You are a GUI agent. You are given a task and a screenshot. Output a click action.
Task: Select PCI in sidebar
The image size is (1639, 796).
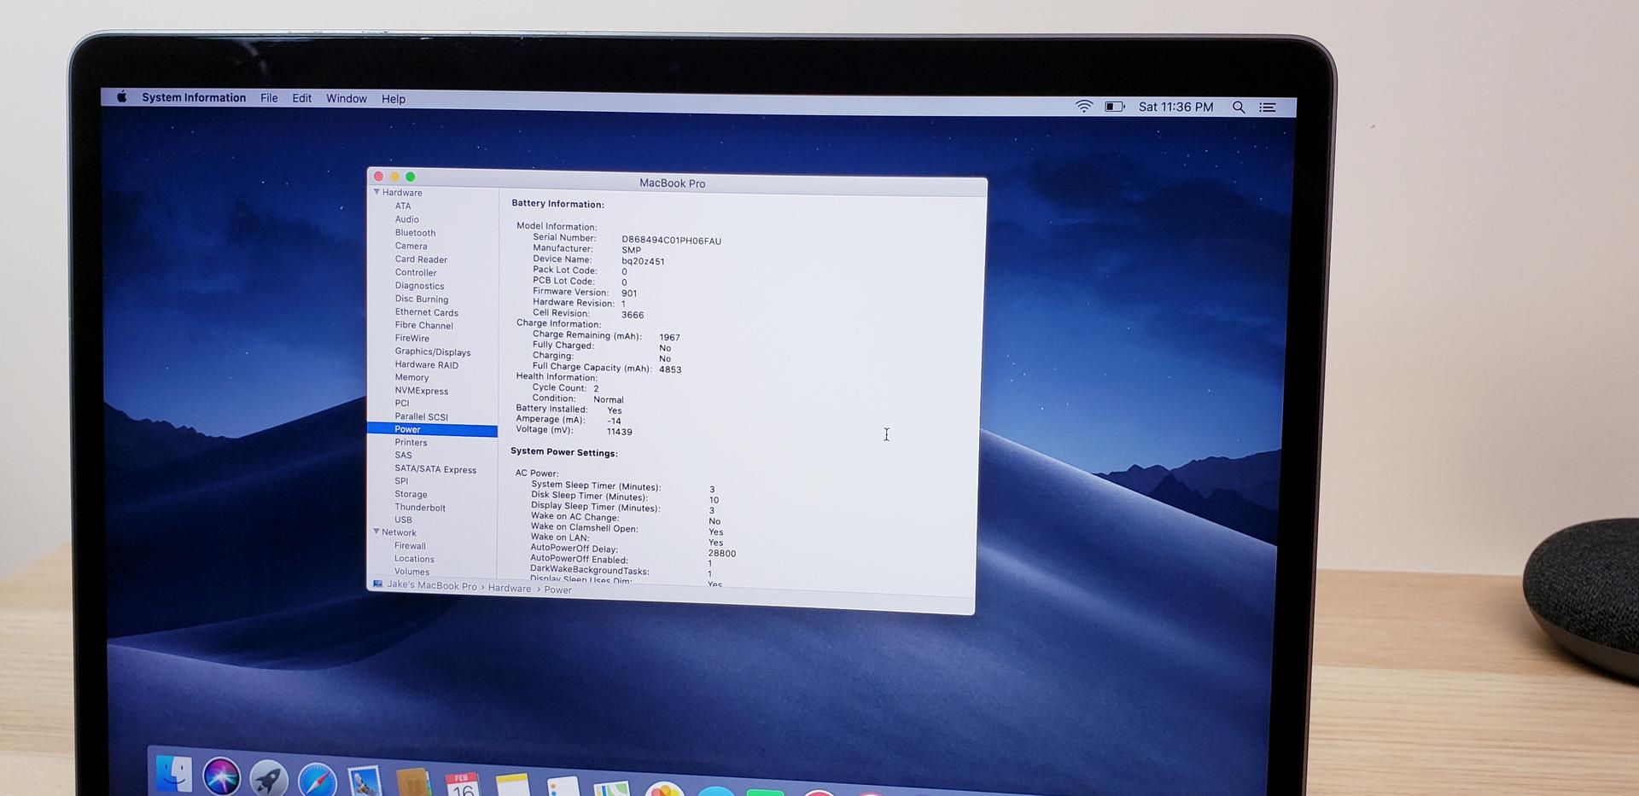[402, 404]
